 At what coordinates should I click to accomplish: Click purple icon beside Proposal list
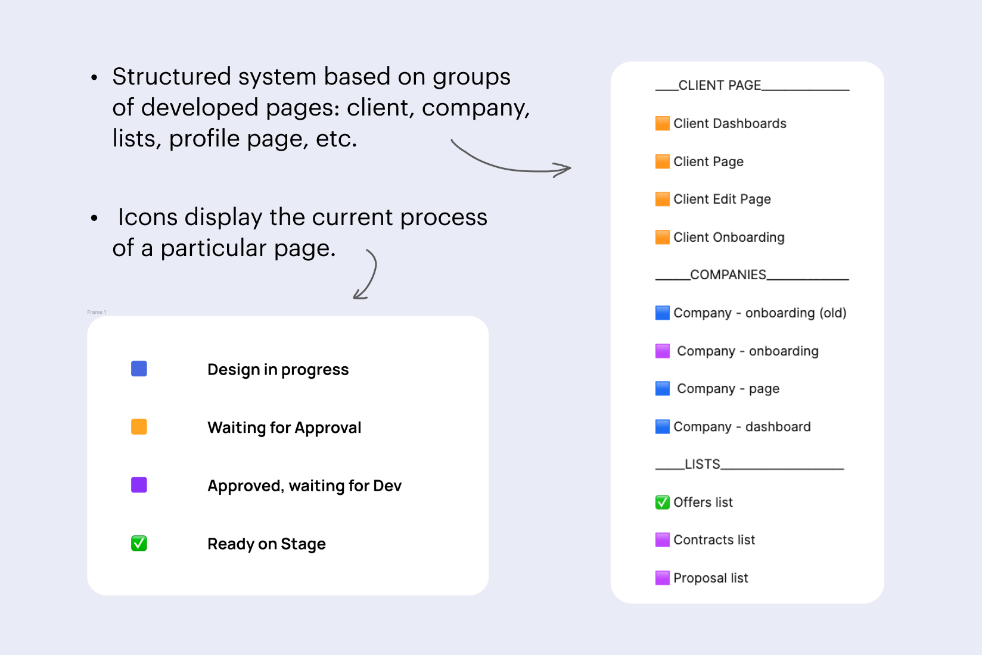point(662,578)
